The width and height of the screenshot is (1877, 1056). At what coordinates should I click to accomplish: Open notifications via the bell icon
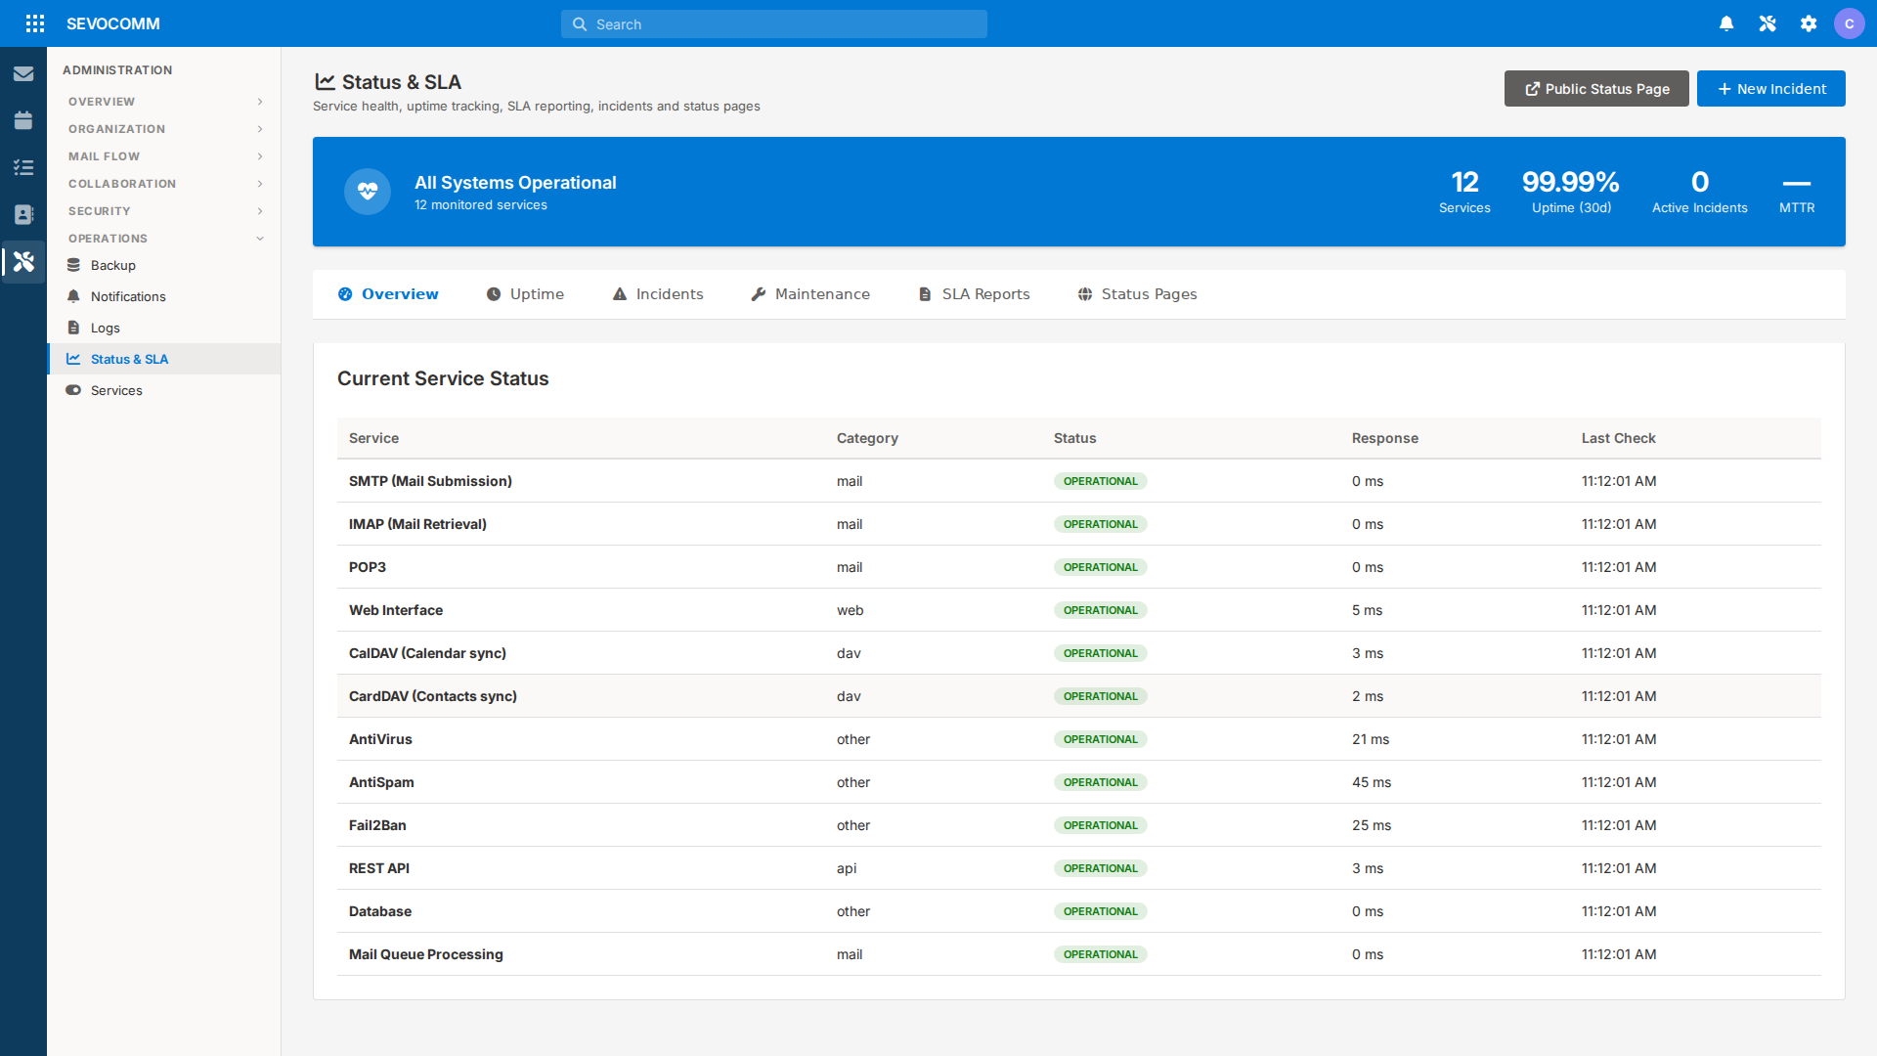tap(1726, 23)
